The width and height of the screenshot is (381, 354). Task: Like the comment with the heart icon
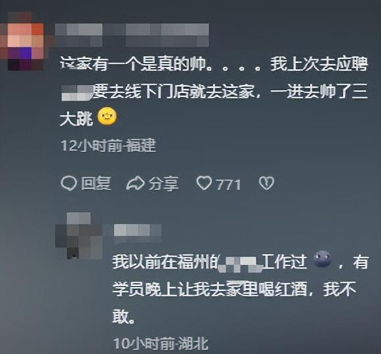(204, 183)
